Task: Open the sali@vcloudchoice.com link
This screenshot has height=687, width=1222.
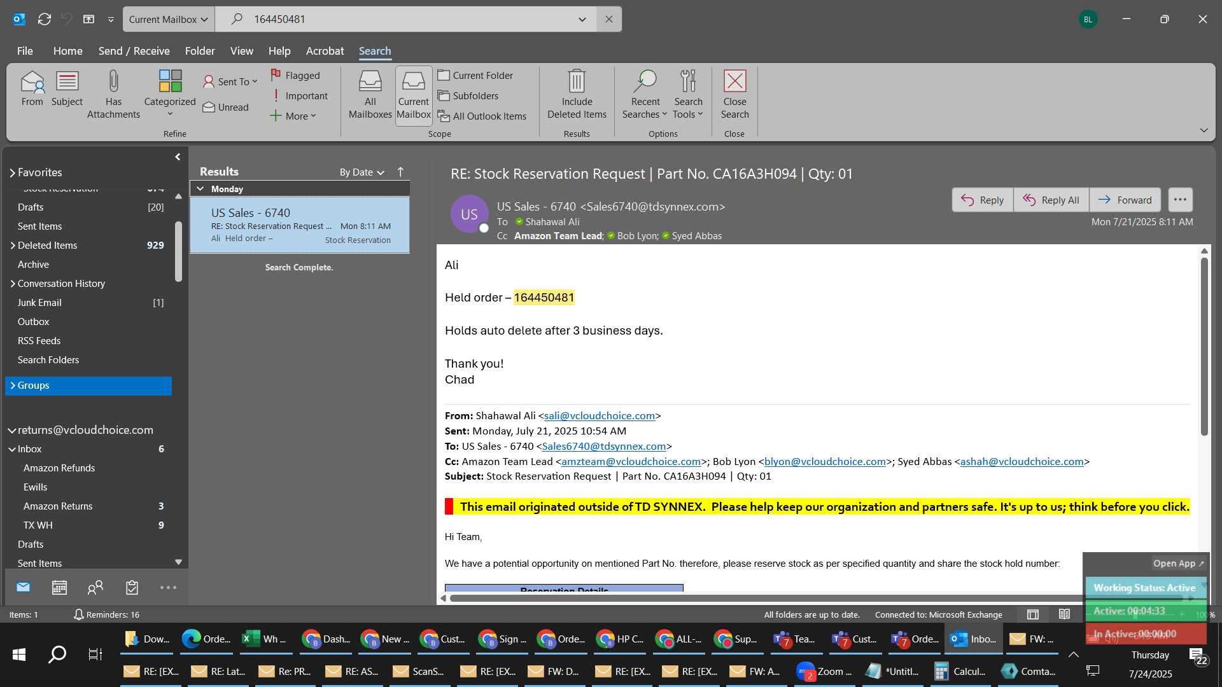Action: pyautogui.click(x=600, y=416)
